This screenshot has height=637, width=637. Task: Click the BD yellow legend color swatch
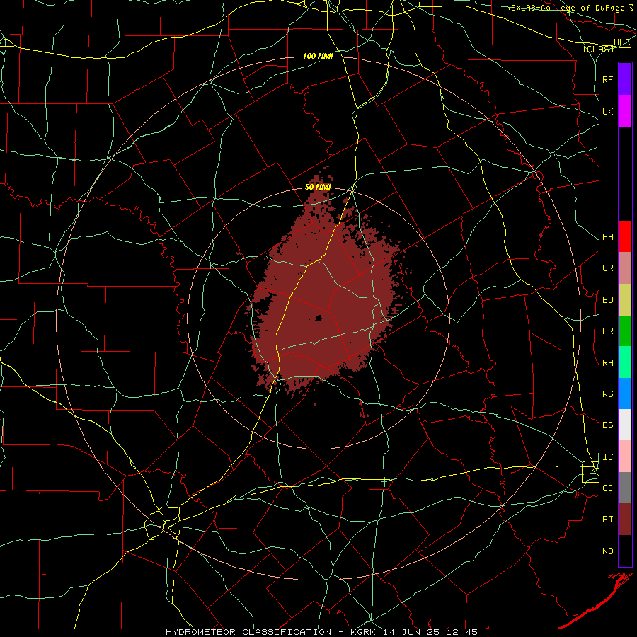tap(625, 300)
